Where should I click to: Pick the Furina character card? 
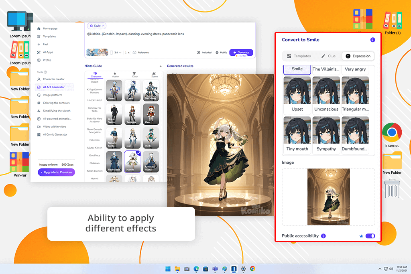(x=132, y=91)
